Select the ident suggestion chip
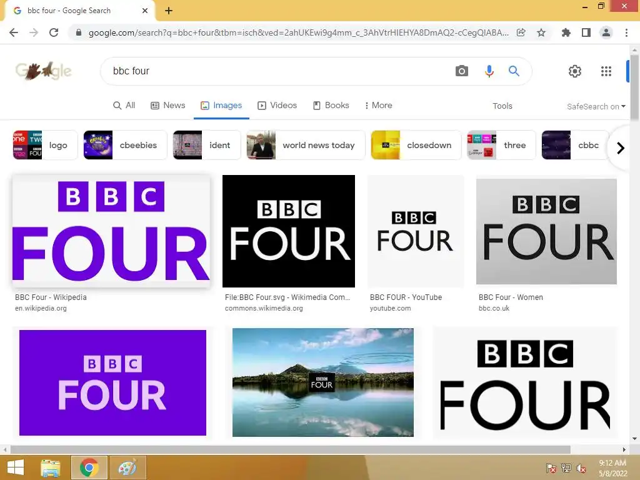This screenshot has height=480, width=640. [x=206, y=145]
